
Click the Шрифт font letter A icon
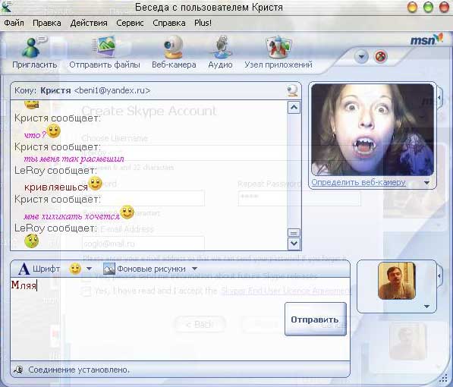point(24,269)
